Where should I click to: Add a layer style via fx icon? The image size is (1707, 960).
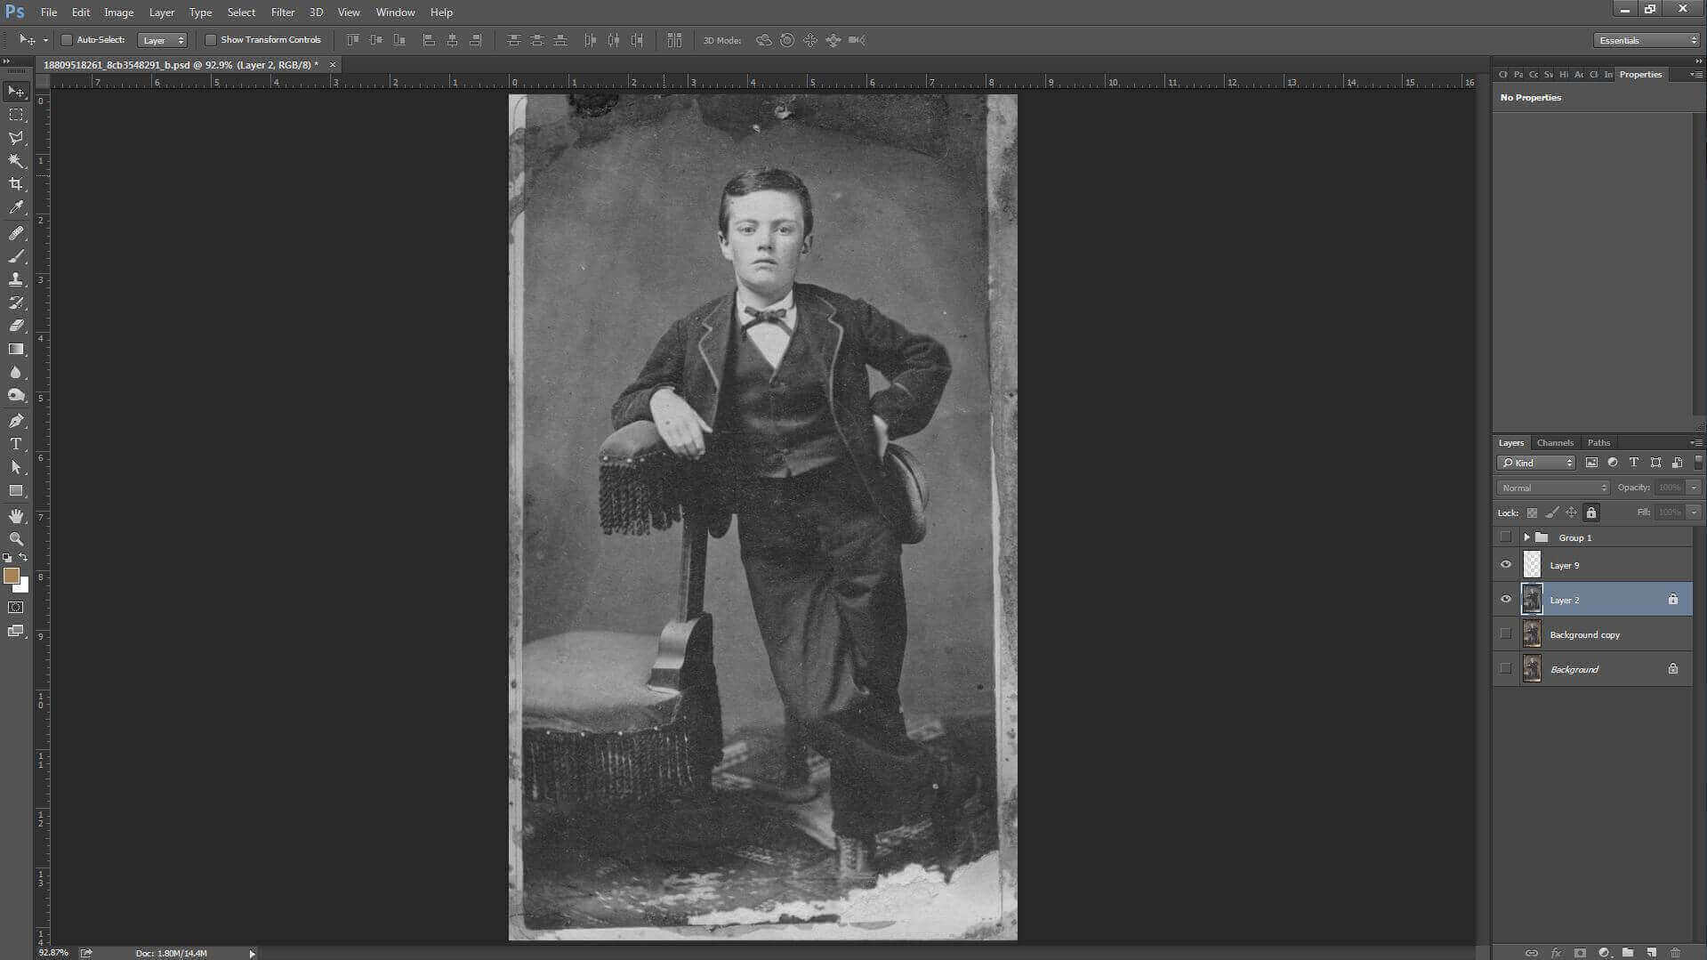click(x=1556, y=953)
